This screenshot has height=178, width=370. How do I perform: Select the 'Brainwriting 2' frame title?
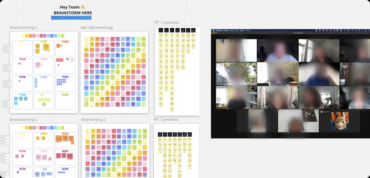(x=94, y=120)
